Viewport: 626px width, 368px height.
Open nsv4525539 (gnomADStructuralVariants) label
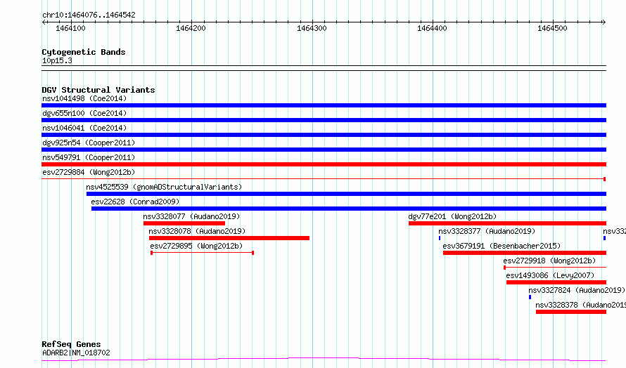point(164,187)
